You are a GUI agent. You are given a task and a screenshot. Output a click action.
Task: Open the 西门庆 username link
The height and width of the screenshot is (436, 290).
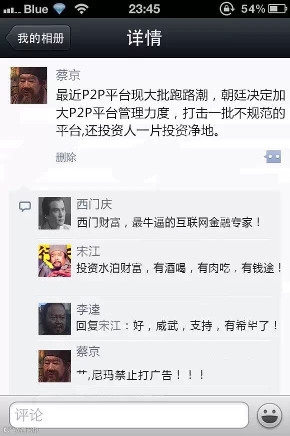[94, 204]
